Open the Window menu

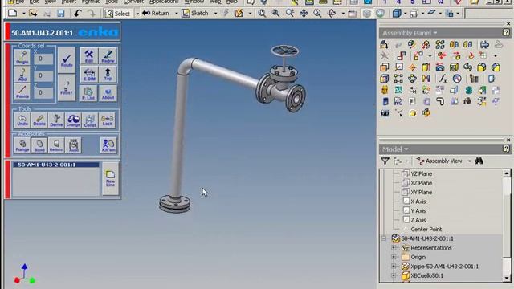point(194,2)
